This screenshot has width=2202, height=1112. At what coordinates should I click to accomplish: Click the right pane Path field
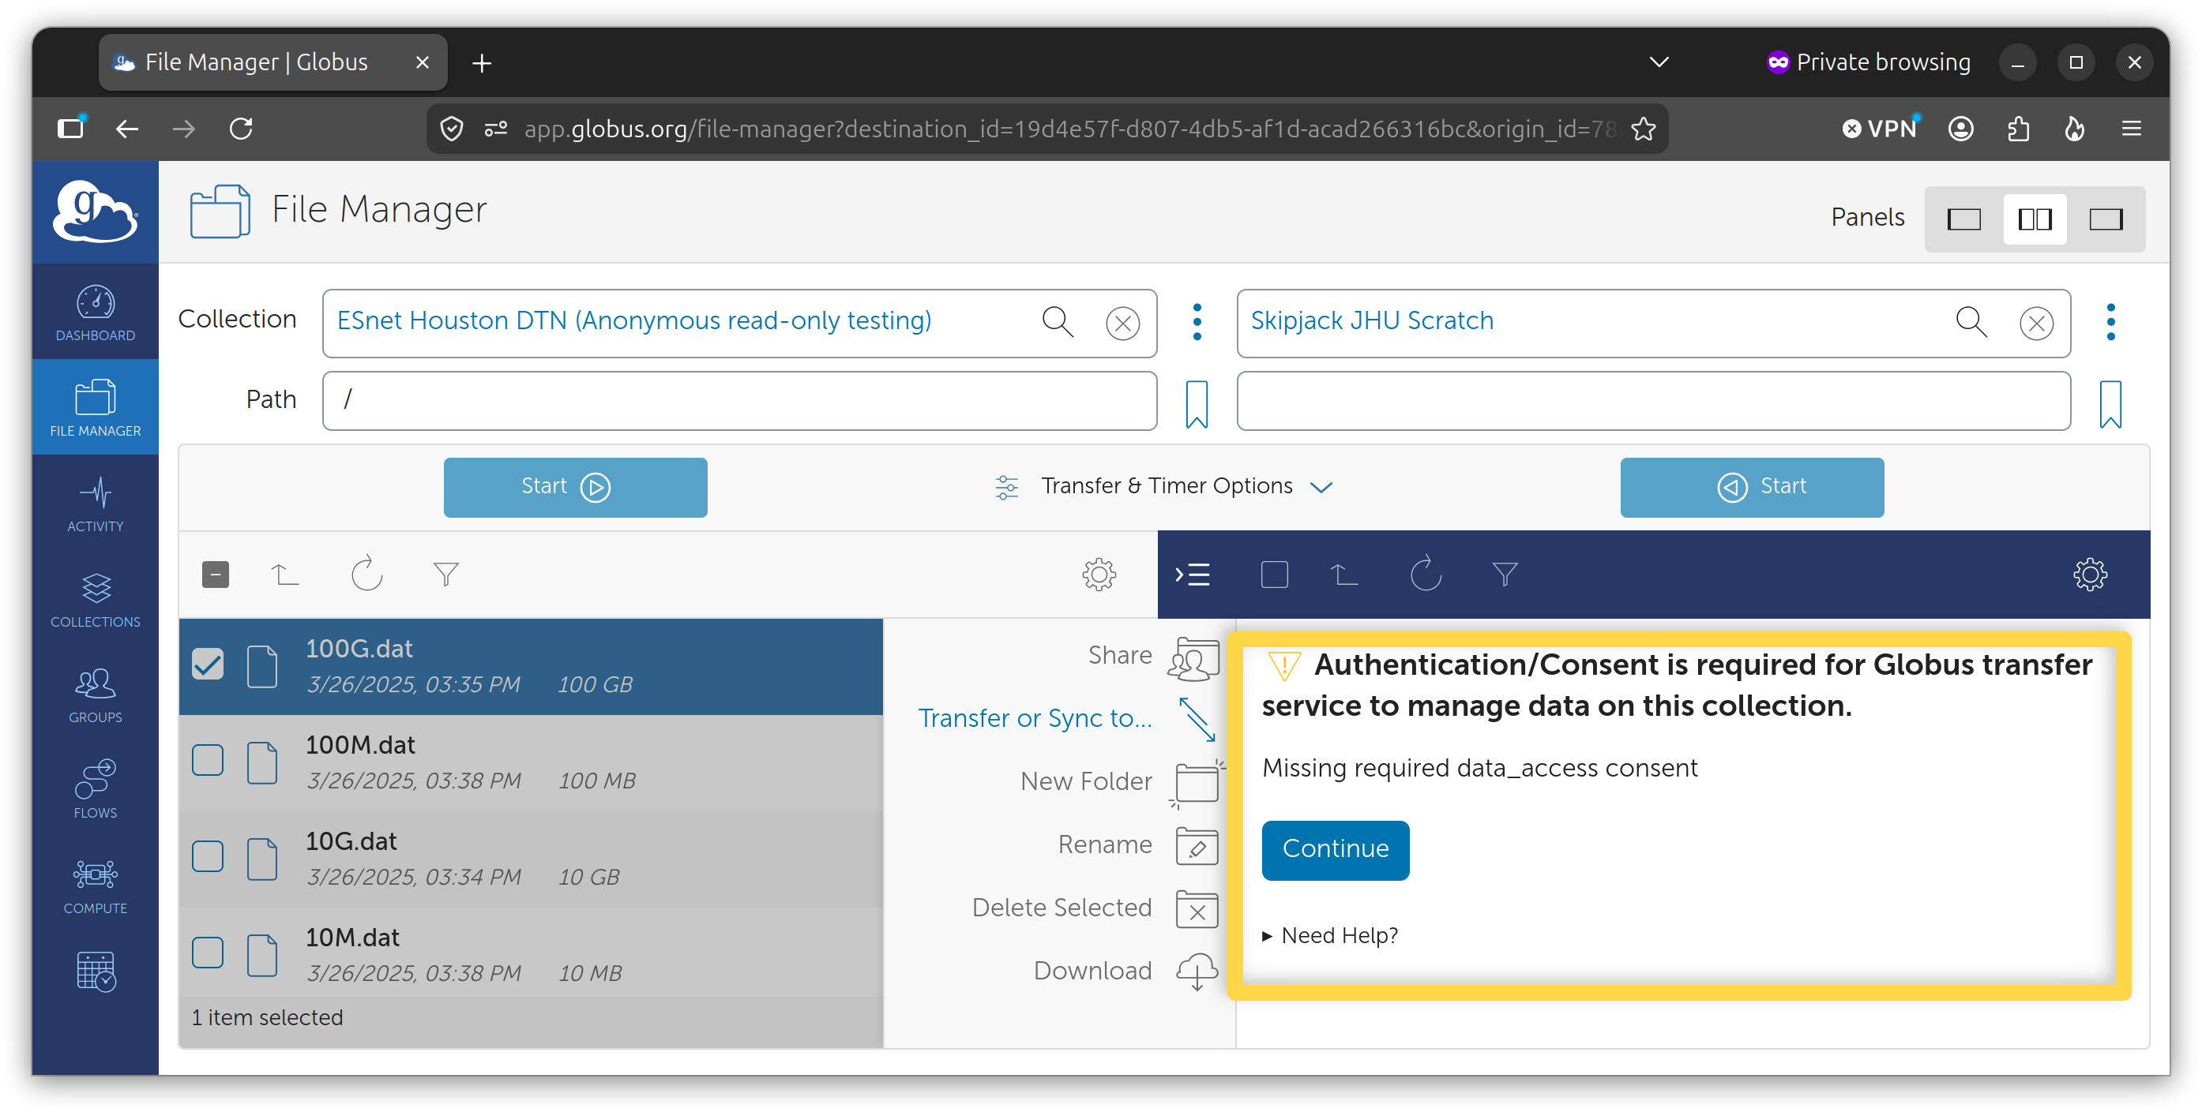[1653, 401]
